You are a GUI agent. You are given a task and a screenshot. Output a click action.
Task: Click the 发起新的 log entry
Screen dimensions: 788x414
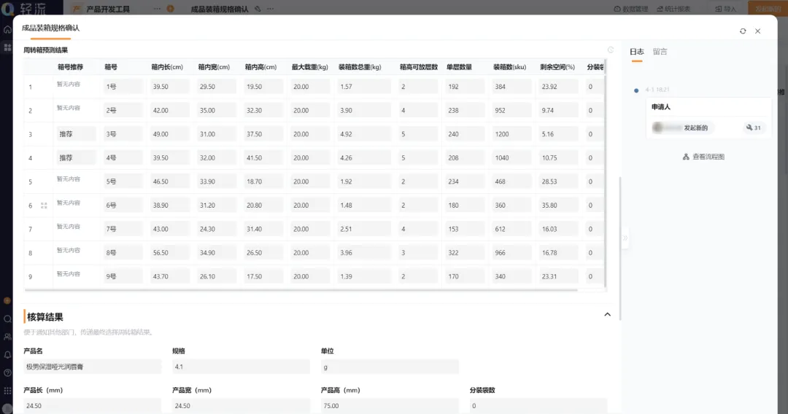pos(695,128)
